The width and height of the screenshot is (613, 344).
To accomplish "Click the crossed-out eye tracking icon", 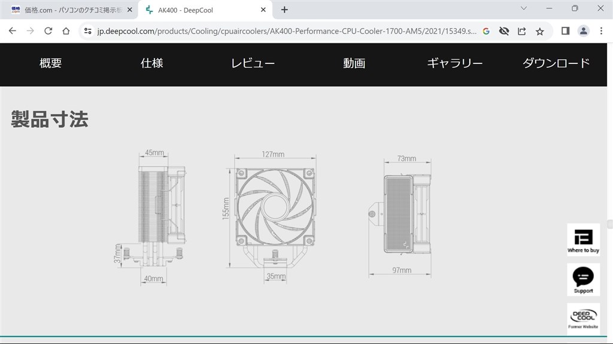I will (504, 31).
